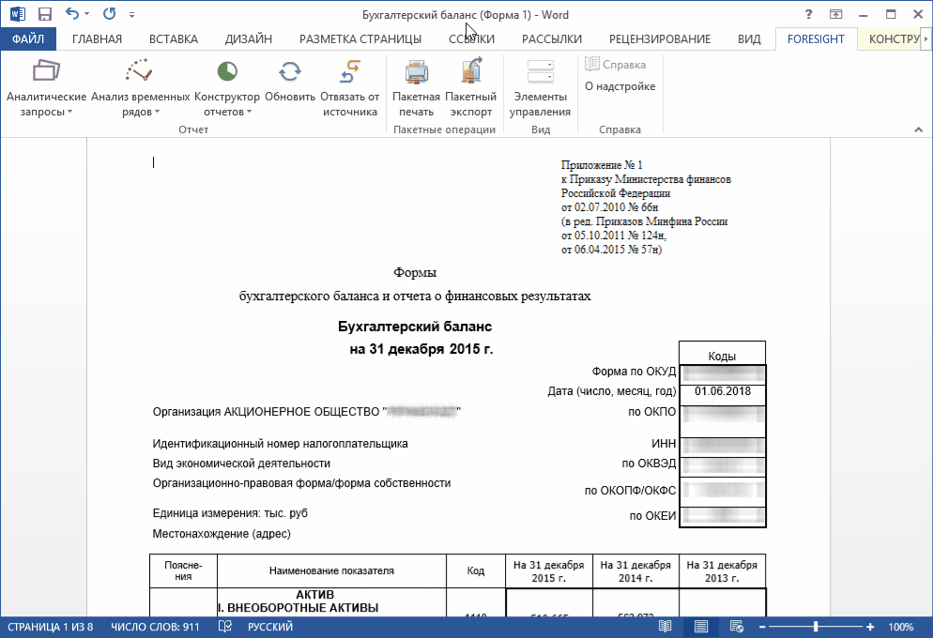Screen dimensions: 933x638
Task: Switch to Read Mode view
Action: click(665, 627)
